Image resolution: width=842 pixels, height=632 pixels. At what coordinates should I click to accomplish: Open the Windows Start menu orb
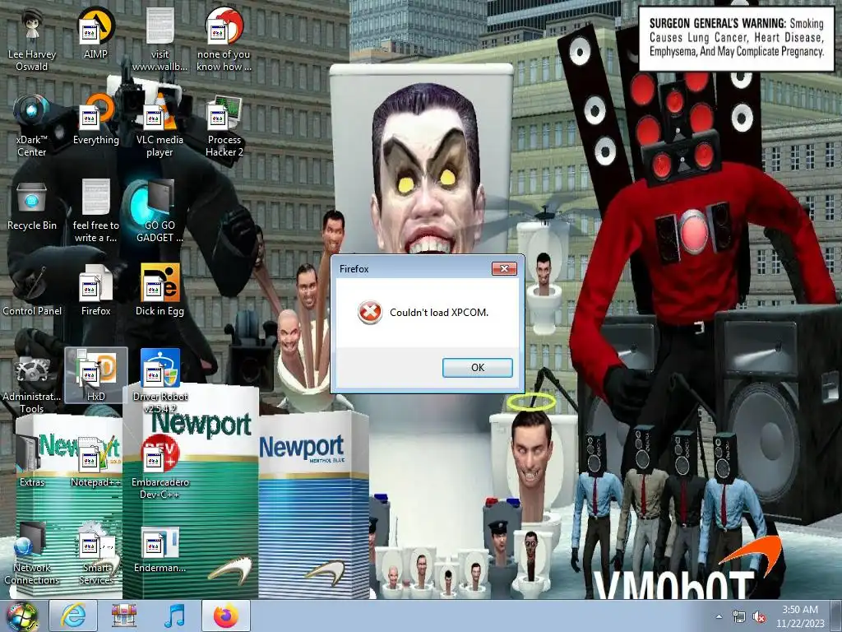[22, 616]
